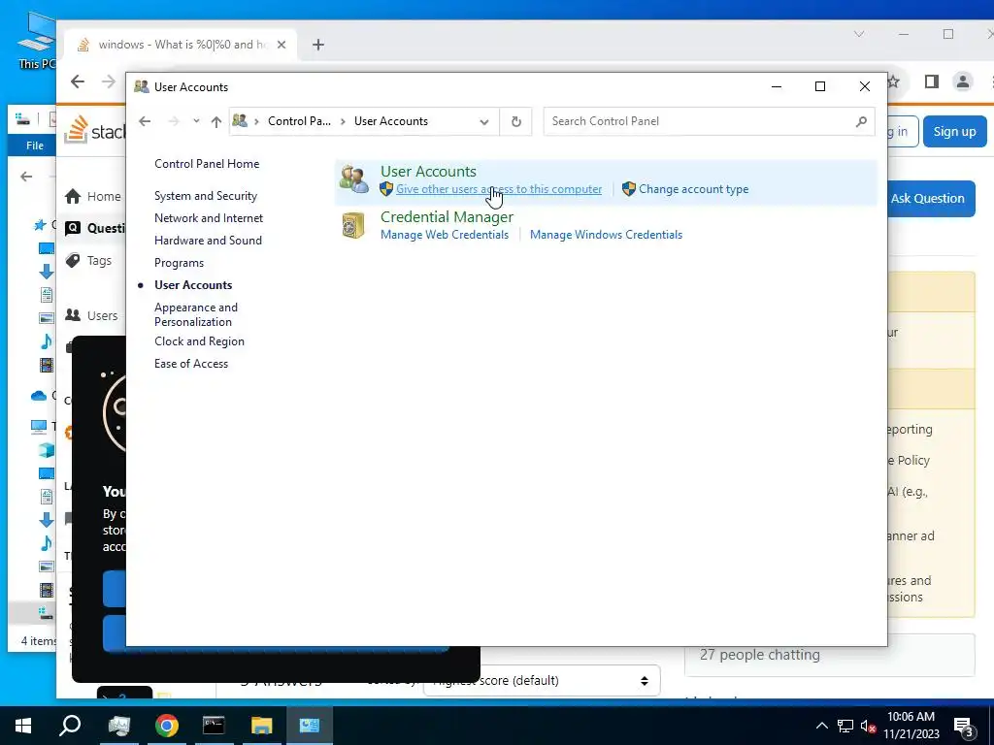Open taskbar search
The image size is (994, 745).
(x=70, y=726)
